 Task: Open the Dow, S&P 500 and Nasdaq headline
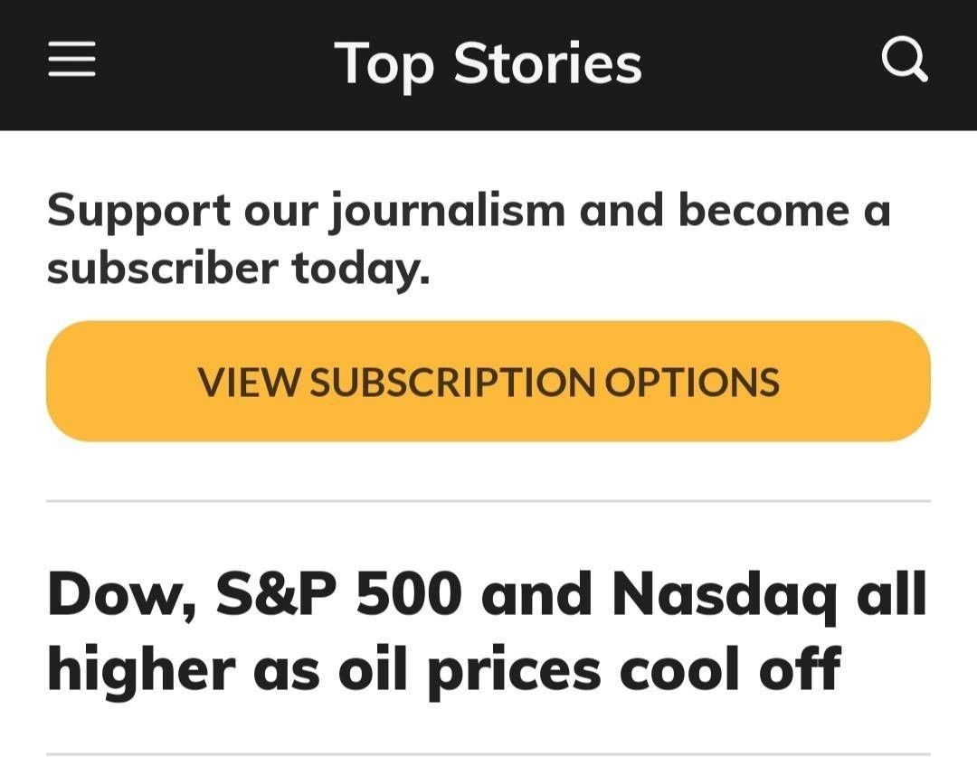click(488, 631)
